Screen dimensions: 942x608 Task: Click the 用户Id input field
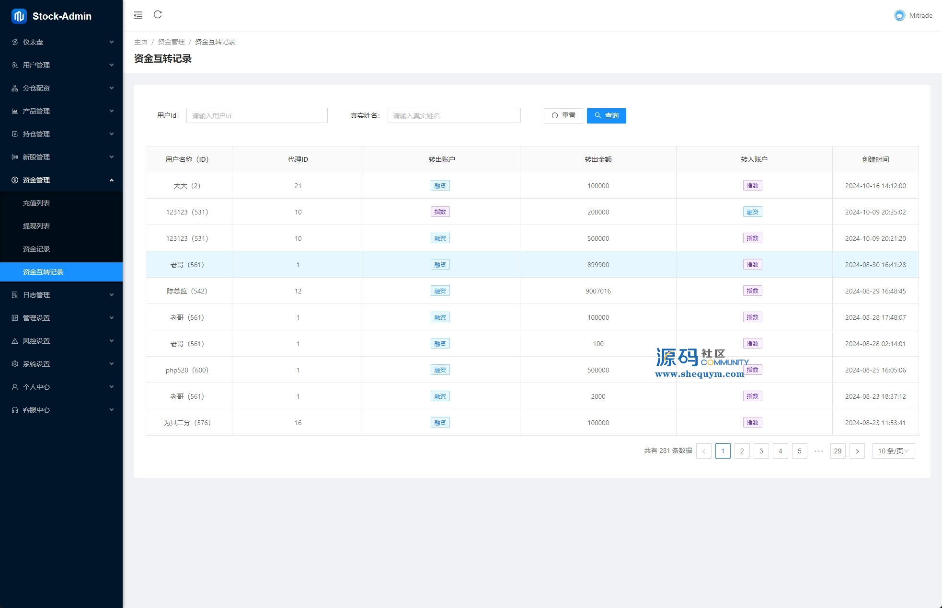click(257, 115)
